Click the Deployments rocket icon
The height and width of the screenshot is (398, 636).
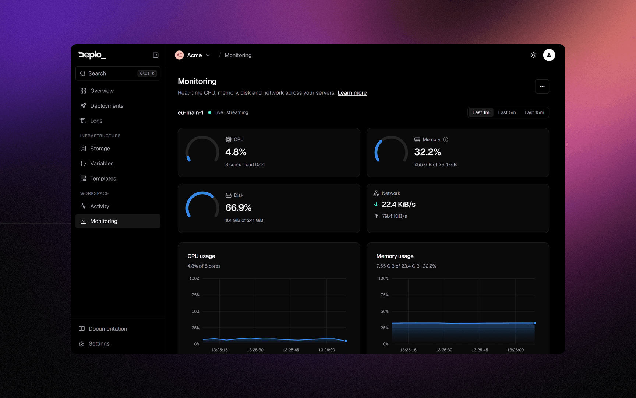pyautogui.click(x=83, y=106)
